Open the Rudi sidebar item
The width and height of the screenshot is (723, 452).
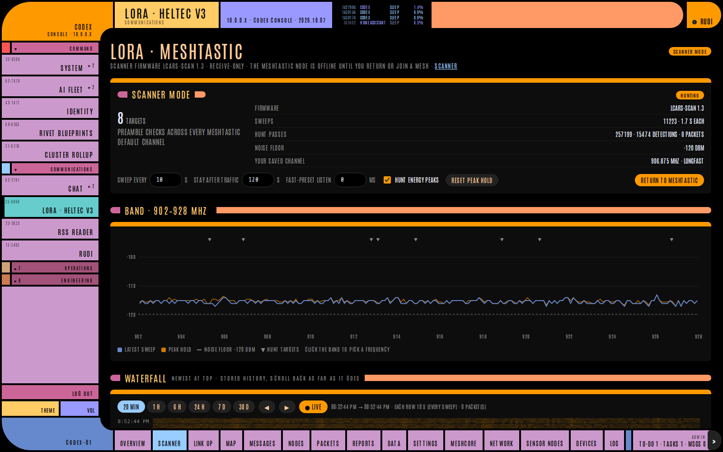pos(50,250)
